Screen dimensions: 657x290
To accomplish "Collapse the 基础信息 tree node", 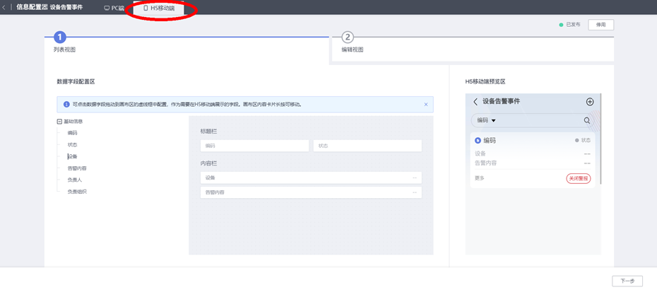I will pos(59,122).
